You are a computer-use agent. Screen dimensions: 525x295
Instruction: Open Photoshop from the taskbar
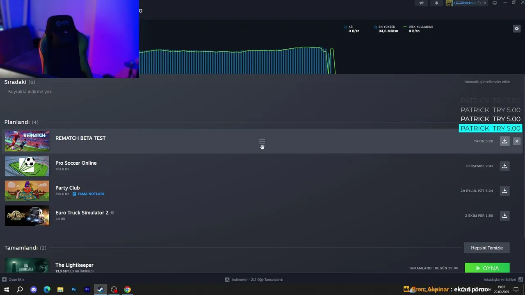74,289
